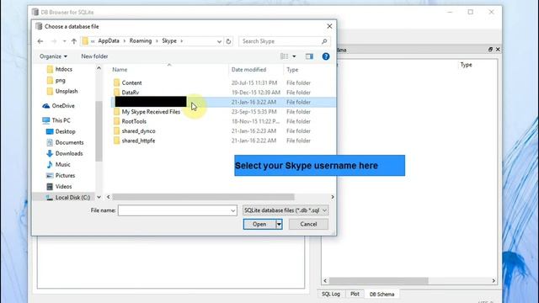Go up one folder level
539x303 pixels.
tap(74, 41)
